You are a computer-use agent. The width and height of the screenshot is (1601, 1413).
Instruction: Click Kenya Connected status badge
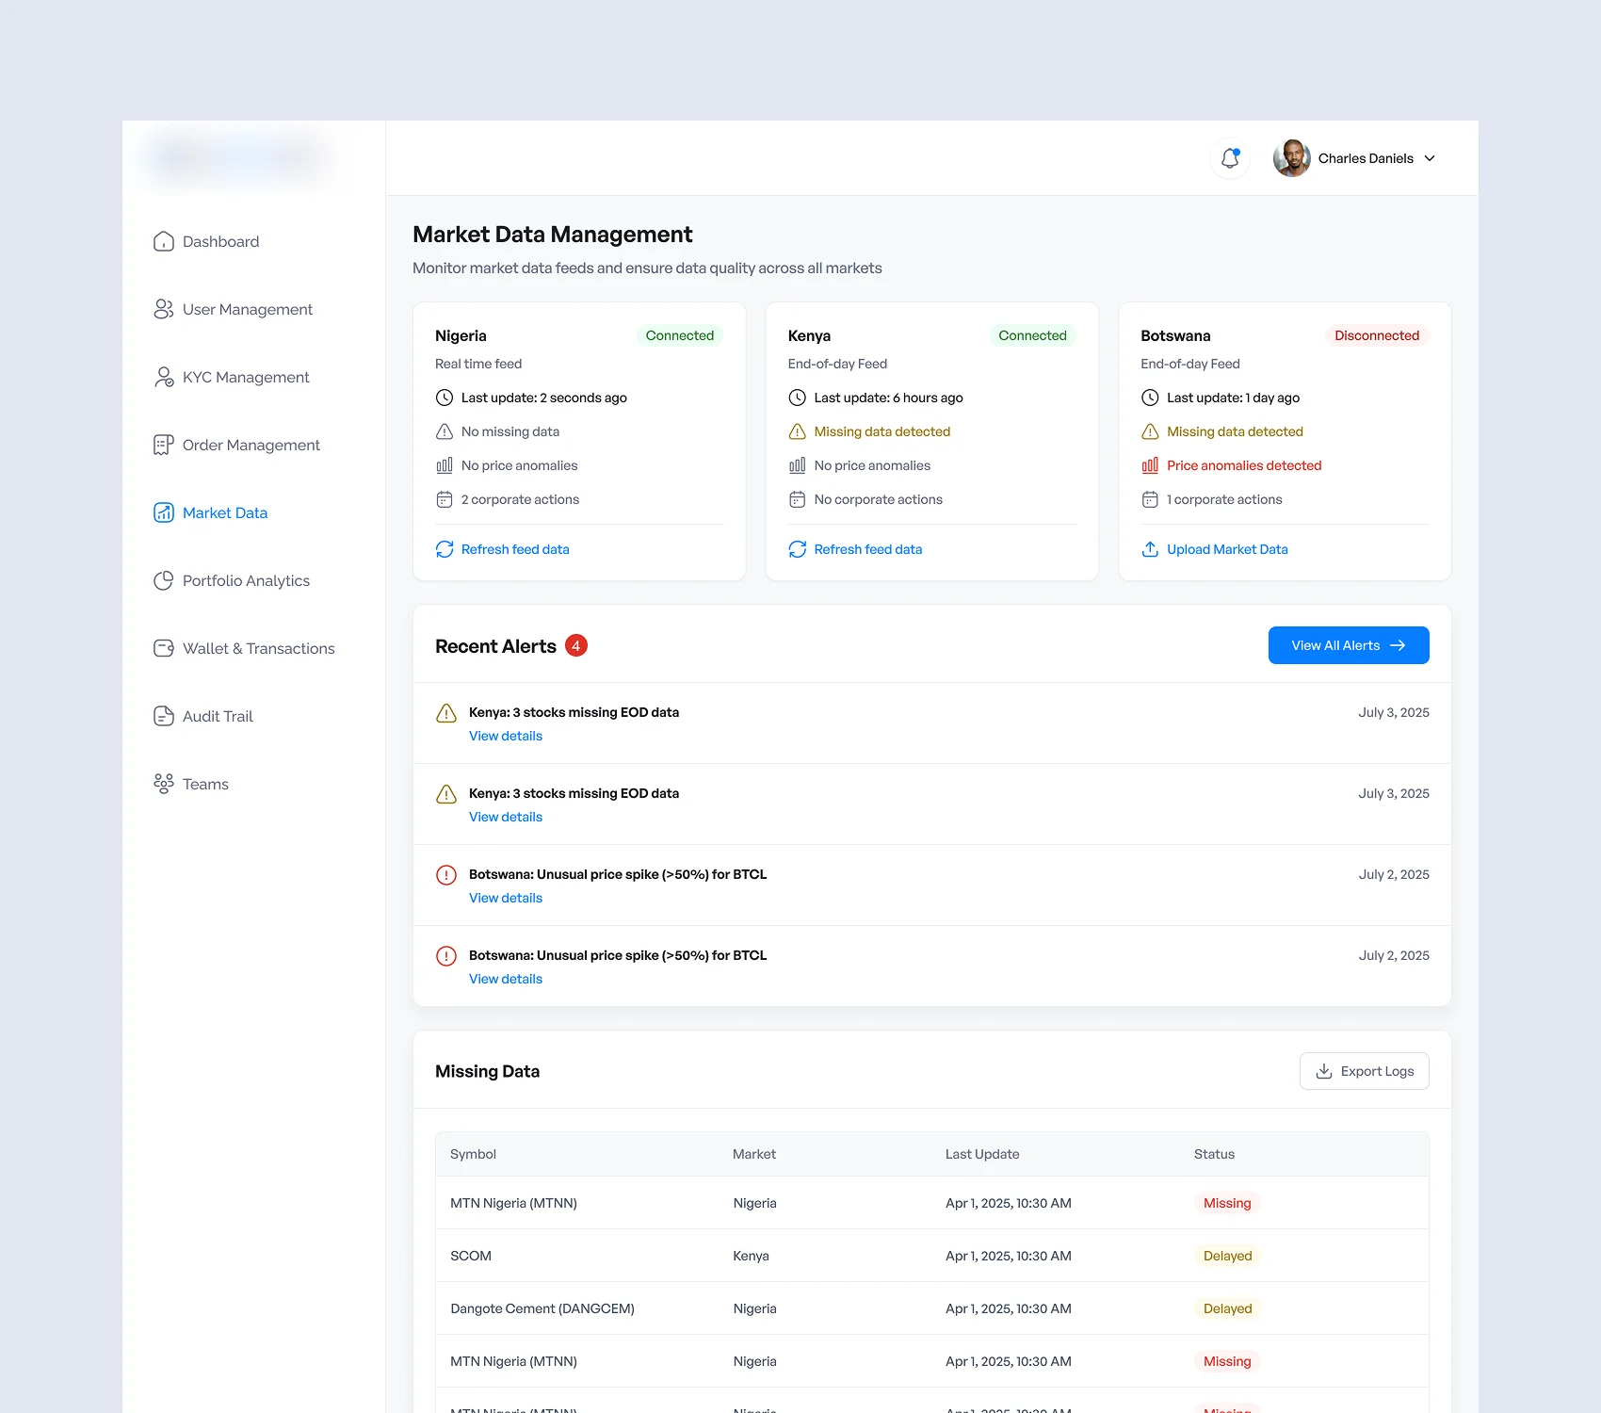1032,335
